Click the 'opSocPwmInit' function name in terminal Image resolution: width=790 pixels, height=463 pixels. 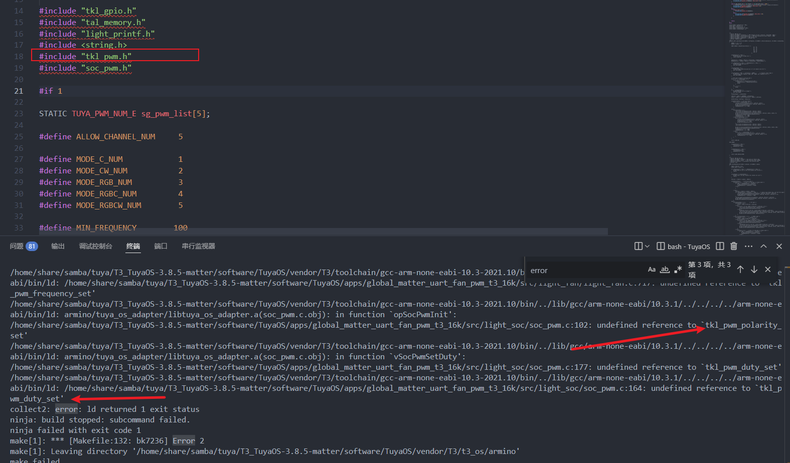pos(421,315)
